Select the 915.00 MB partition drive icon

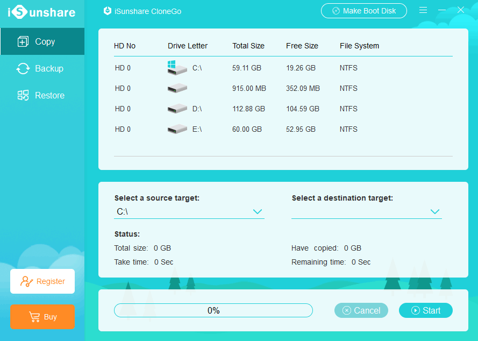pos(177,88)
